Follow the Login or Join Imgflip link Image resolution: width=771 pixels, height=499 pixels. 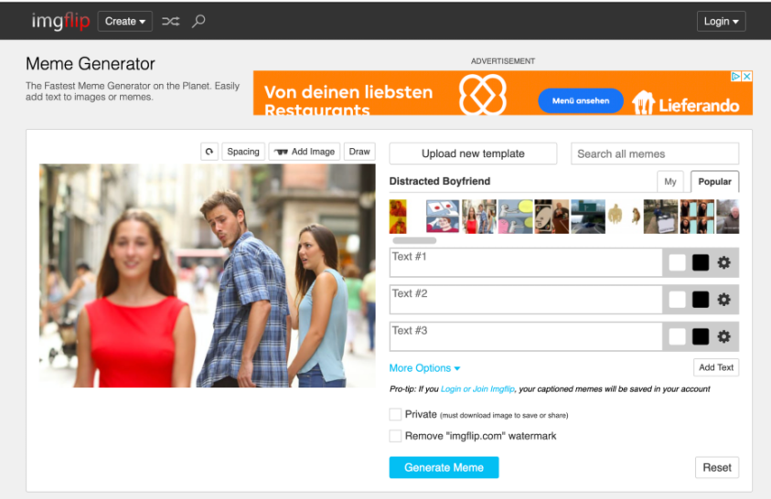(477, 389)
